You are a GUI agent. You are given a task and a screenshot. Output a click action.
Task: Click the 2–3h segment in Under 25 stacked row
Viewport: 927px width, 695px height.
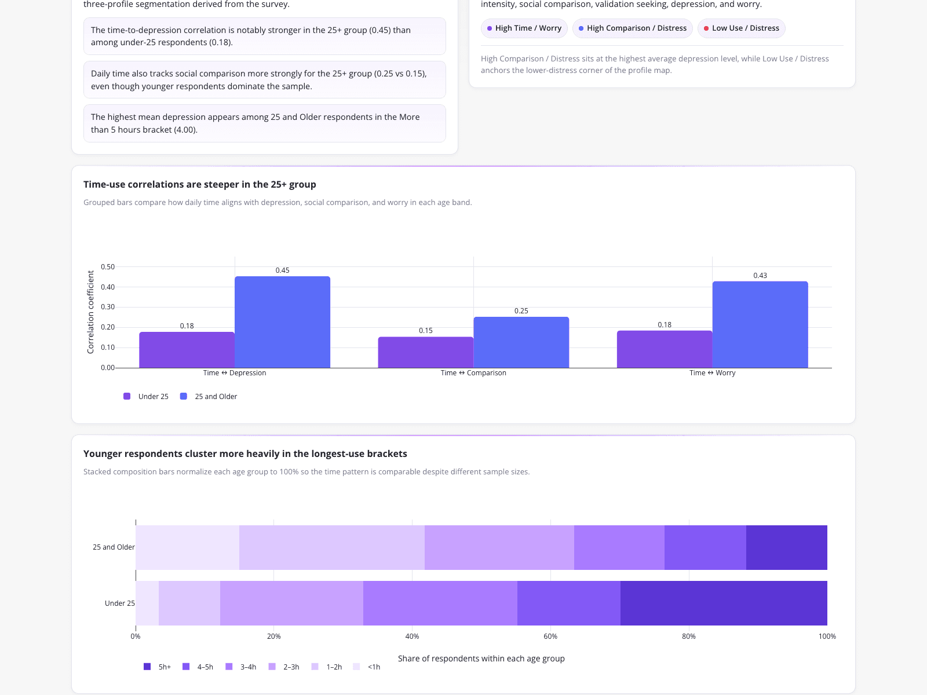(291, 603)
